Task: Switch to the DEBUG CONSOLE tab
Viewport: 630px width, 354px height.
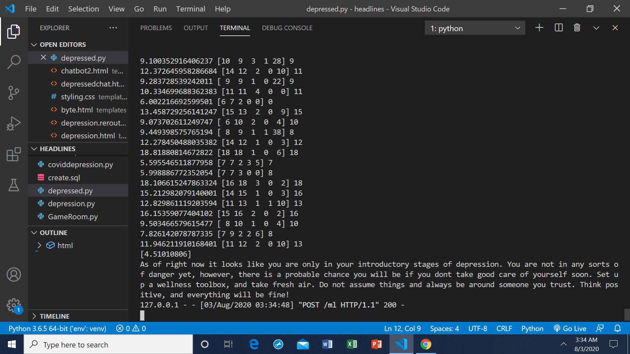Action: pos(287,28)
